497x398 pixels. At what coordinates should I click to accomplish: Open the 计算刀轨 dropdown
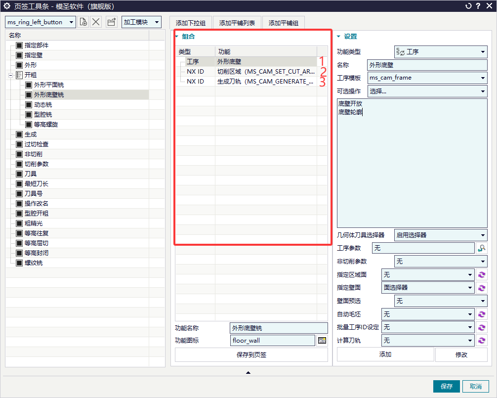pyautogui.click(x=428, y=340)
